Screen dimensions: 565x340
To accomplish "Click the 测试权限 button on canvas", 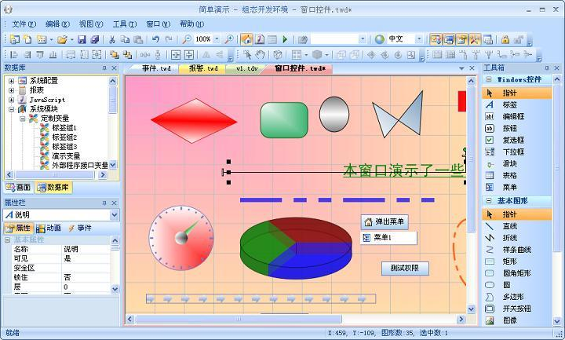I will (405, 269).
